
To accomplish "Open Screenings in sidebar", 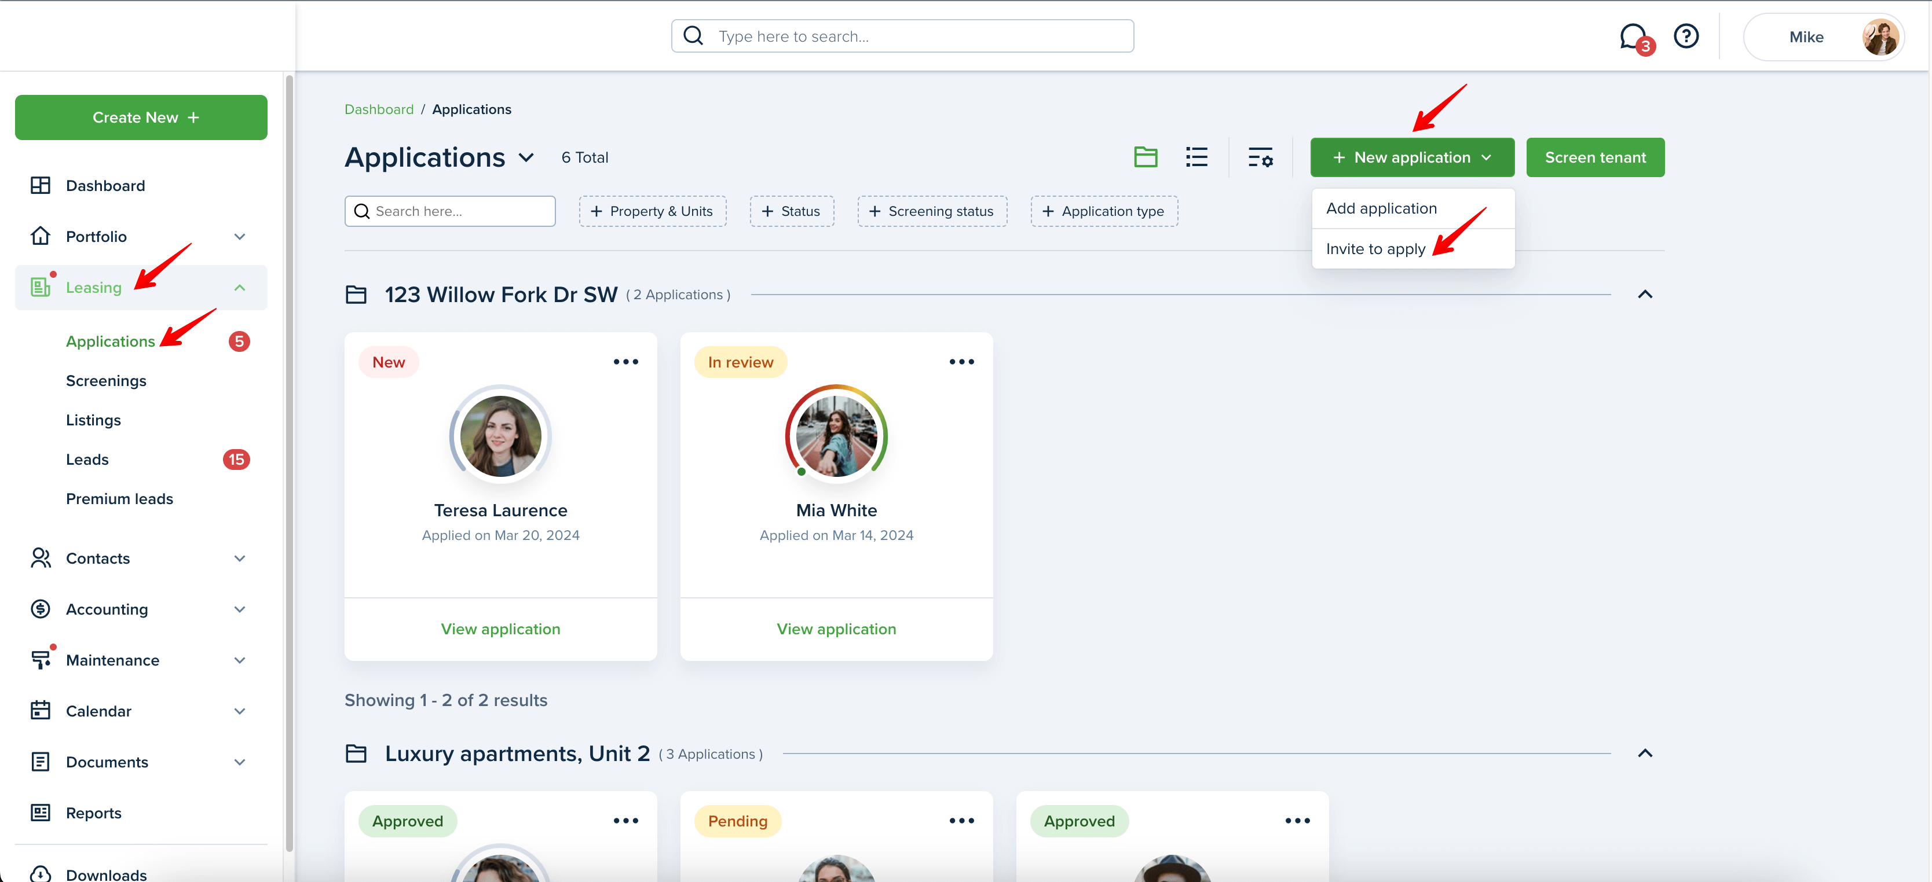I will point(106,381).
